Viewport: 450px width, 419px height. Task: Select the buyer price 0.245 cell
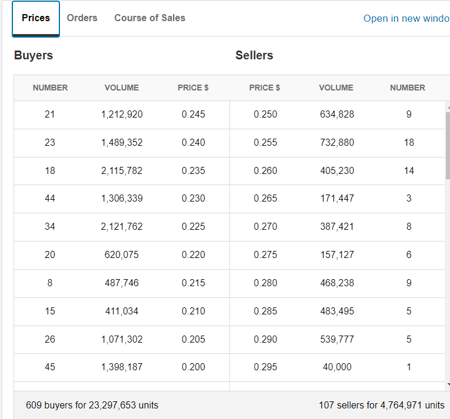coord(194,115)
